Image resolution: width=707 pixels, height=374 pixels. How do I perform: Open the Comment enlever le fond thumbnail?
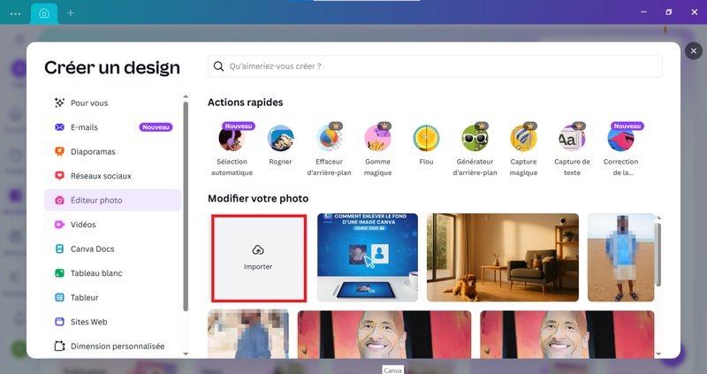tap(368, 257)
